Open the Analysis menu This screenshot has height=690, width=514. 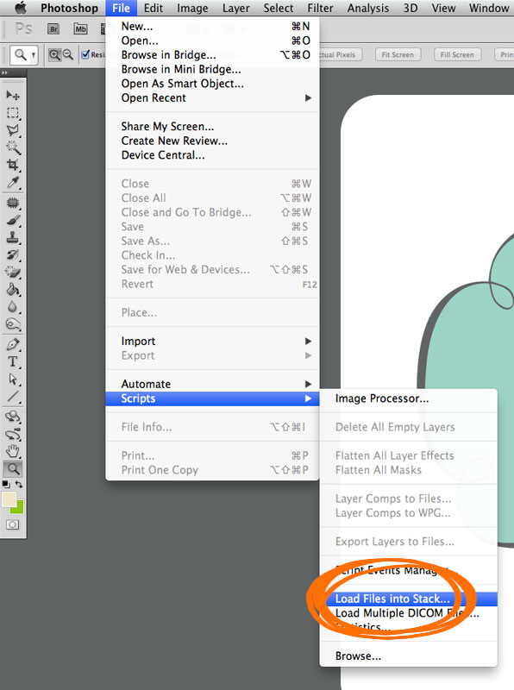coord(368,8)
